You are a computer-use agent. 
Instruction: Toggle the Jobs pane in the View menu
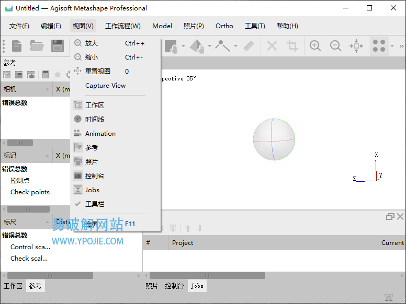point(115,190)
